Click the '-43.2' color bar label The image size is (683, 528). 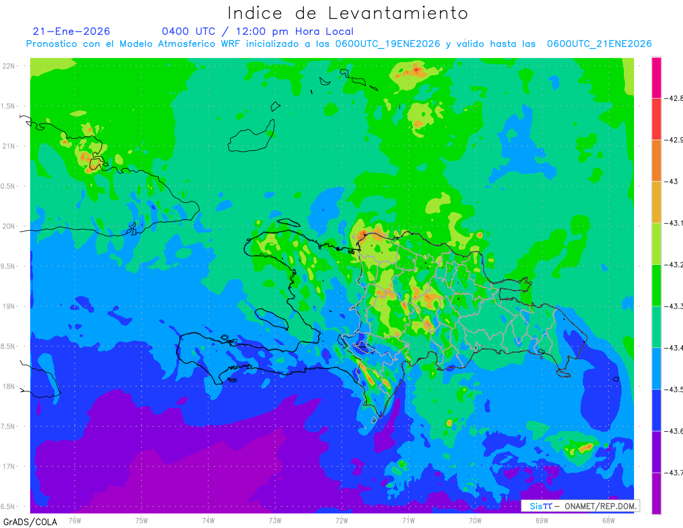click(x=674, y=264)
